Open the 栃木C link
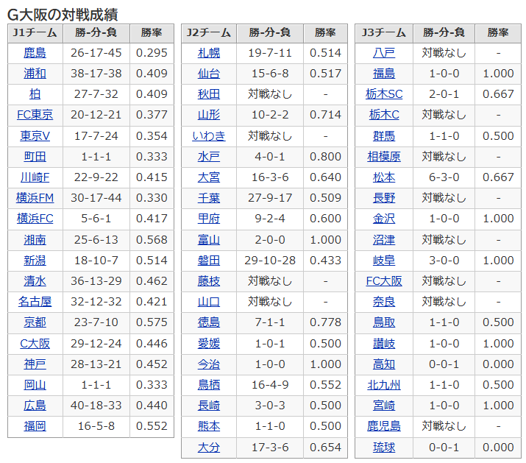Image resolution: width=526 pixels, height=463 pixels. [x=384, y=115]
